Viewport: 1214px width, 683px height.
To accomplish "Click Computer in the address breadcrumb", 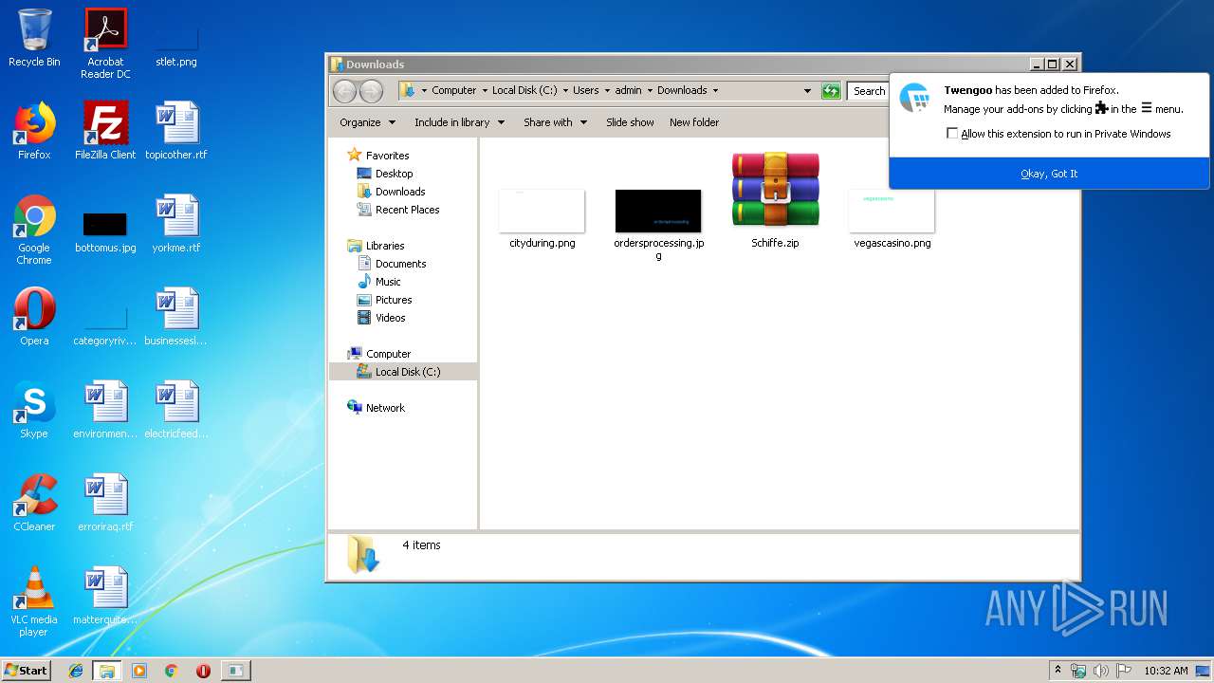I will pyautogui.click(x=454, y=91).
